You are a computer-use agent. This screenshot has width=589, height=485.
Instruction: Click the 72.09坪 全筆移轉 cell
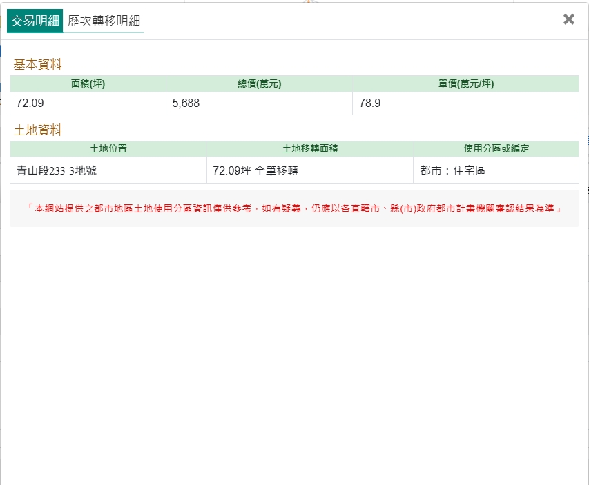tap(255, 170)
